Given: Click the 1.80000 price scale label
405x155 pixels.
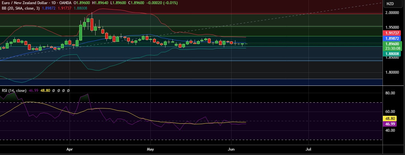Looking at the screenshot, I should point(392,72).
